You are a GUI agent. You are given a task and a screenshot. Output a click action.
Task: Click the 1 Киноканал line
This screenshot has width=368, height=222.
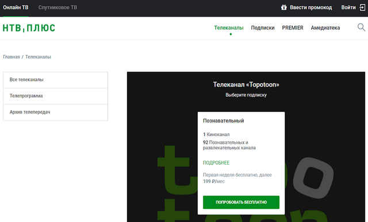(x=216, y=134)
